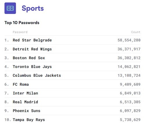Click the count 14,062,821
Viewport: 144px width, 125px height.
click(129, 67)
